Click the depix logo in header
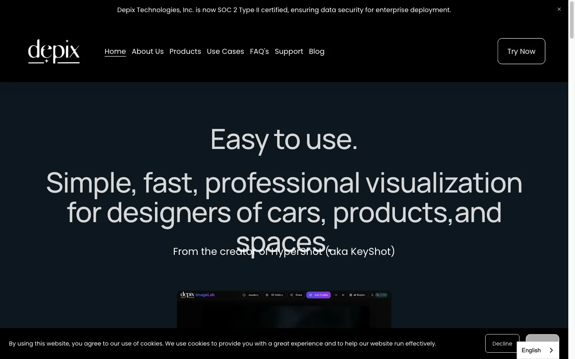 coord(54,51)
